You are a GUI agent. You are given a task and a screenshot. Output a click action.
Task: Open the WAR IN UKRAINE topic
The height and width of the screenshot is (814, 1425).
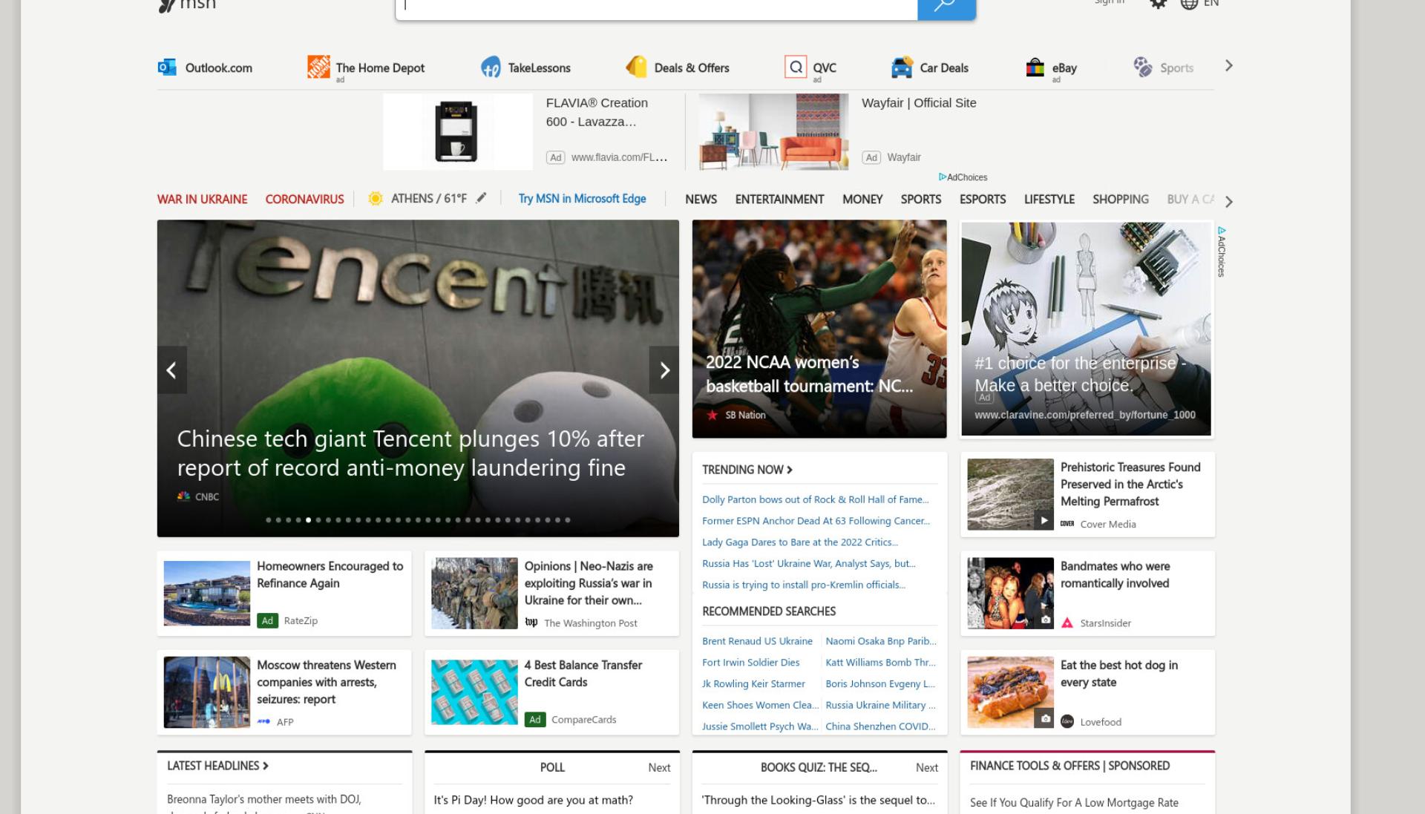click(x=202, y=199)
